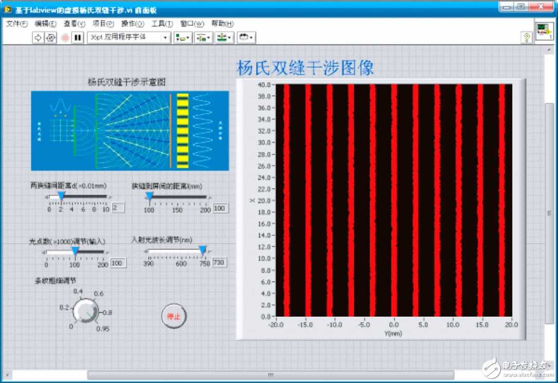Open the 窗口(W) menu
The height and width of the screenshot is (383, 558).
192,24
